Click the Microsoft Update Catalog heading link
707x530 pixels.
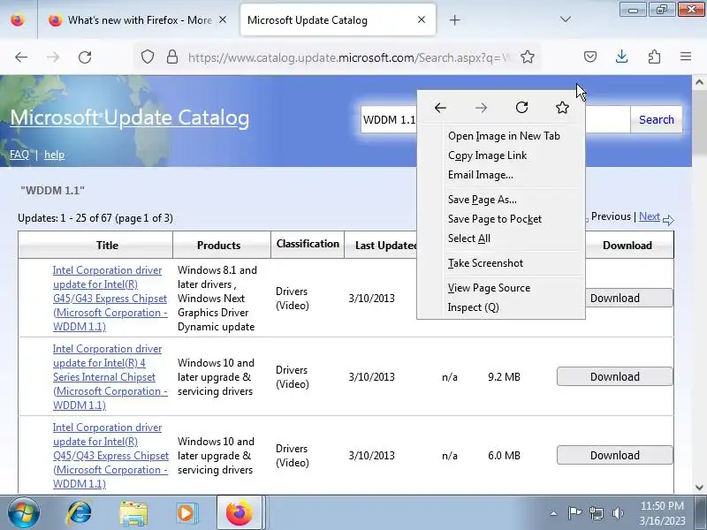tap(129, 117)
